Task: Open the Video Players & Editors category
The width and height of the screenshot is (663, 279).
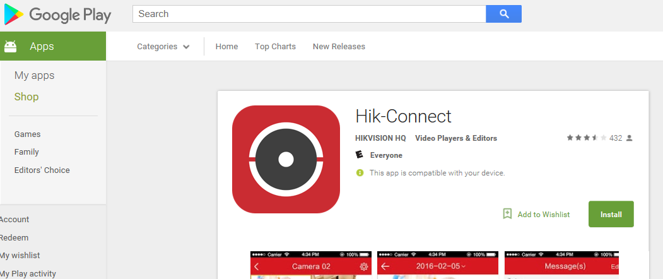Action: point(456,138)
